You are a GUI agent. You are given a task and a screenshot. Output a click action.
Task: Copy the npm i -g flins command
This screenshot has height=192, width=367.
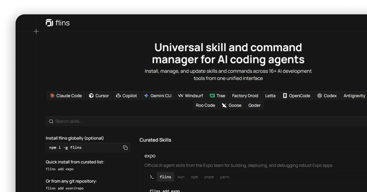(x=125, y=148)
